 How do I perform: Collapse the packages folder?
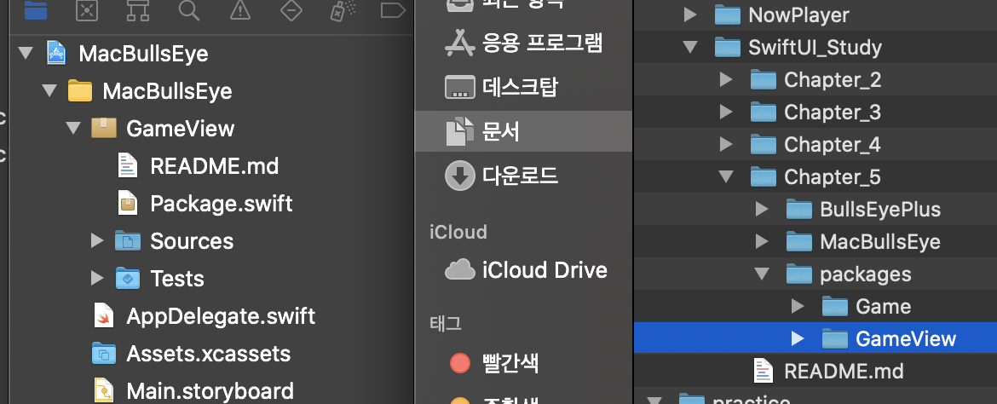pos(762,274)
